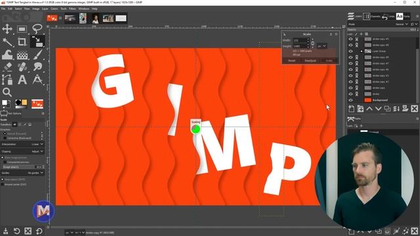Collapse the Layer Group expander
420x236 pixels.
[362, 51]
